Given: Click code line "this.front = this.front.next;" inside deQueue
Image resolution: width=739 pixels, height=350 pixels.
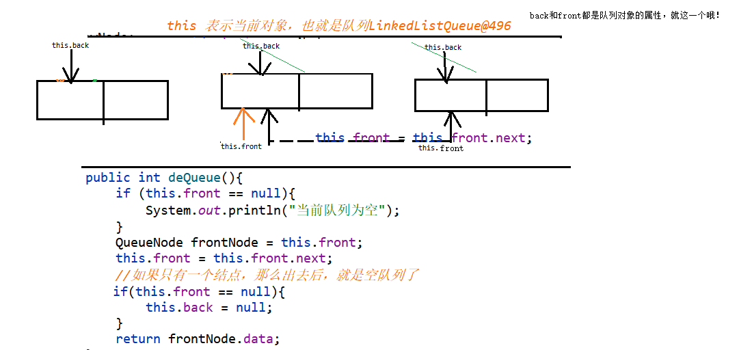Looking at the screenshot, I should click(x=224, y=258).
